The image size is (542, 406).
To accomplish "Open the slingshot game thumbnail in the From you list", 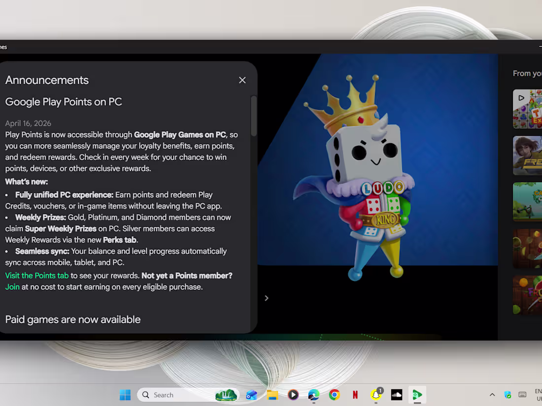I will 528,202.
